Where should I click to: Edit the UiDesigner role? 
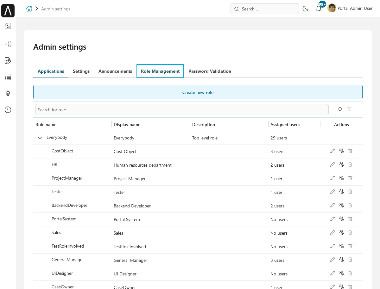(x=332, y=273)
